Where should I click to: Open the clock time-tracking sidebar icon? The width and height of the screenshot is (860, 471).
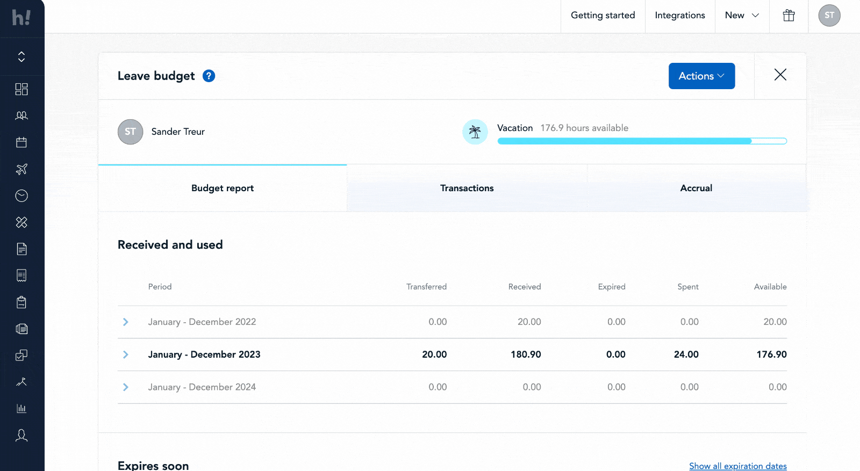coord(21,195)
